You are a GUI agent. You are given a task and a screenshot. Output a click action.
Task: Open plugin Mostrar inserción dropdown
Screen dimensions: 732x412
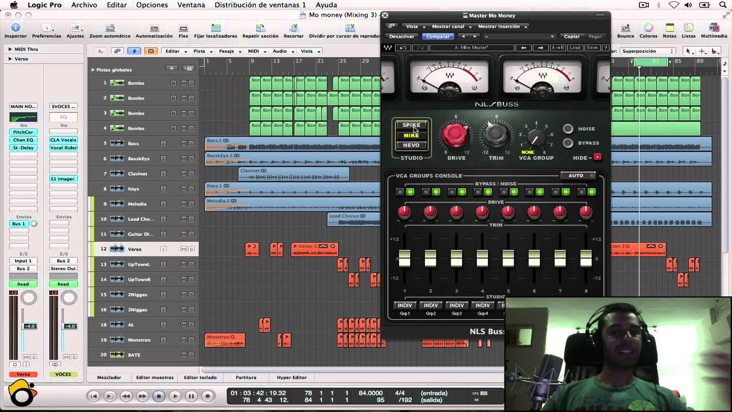pyautogui.click(x=502, y=26)
